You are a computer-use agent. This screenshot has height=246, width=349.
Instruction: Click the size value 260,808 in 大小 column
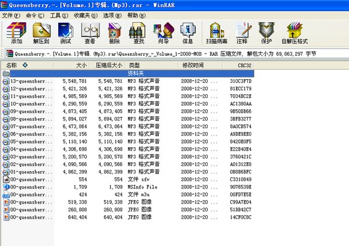tap(77, 210)
